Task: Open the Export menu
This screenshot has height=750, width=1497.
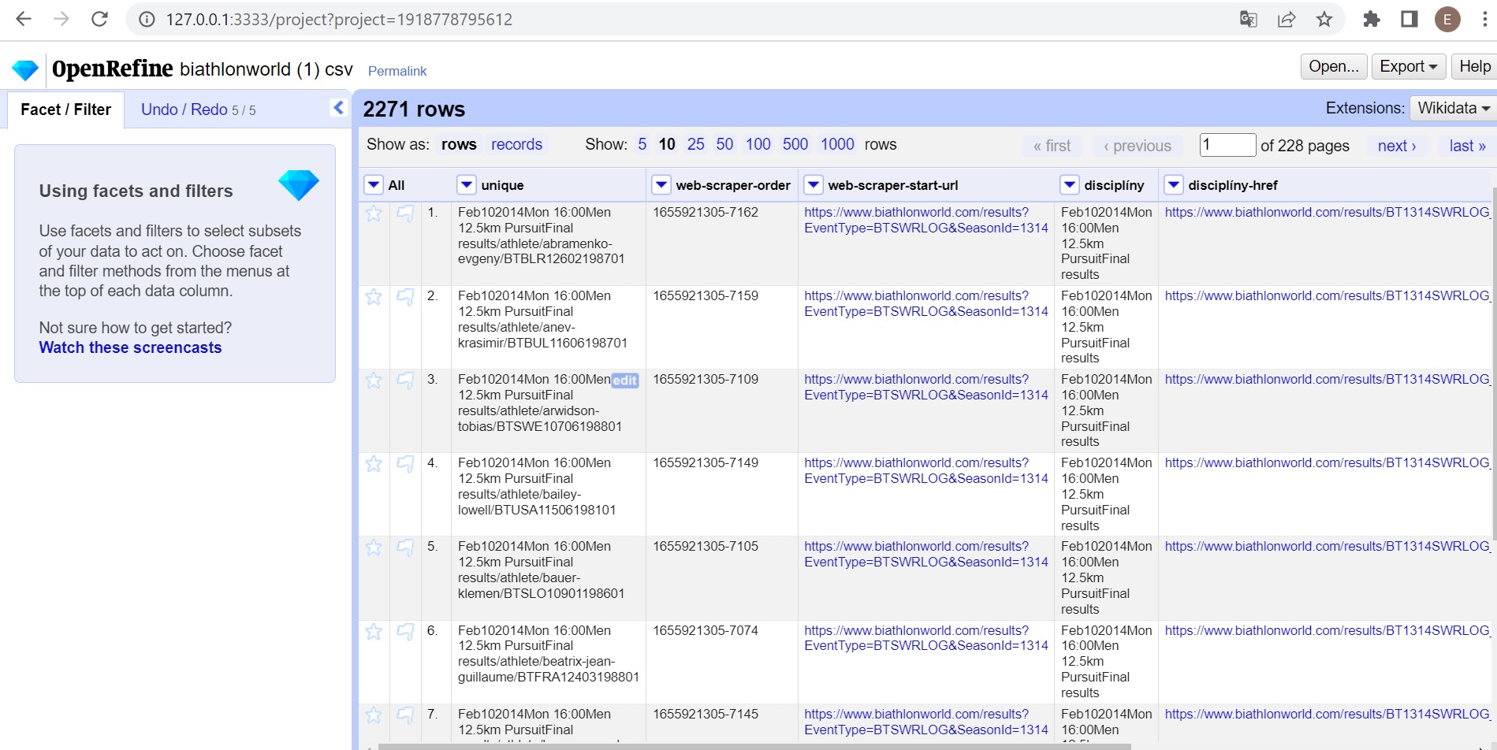Action: point(1409,67)
